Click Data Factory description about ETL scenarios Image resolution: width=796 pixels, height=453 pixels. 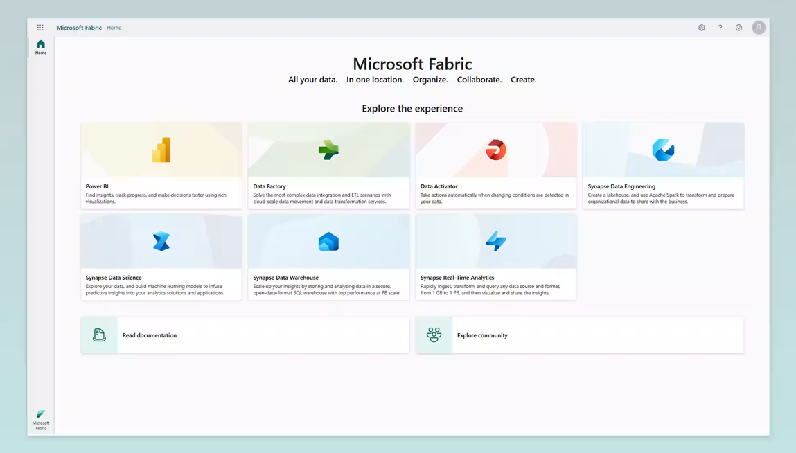pos(322,198)
